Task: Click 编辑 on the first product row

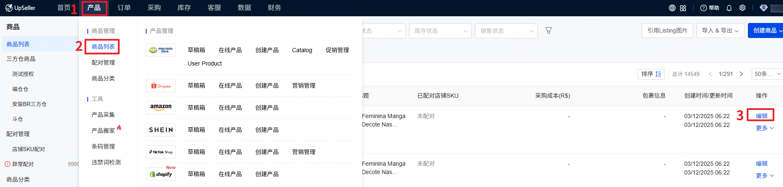Action: coord(761,116)
